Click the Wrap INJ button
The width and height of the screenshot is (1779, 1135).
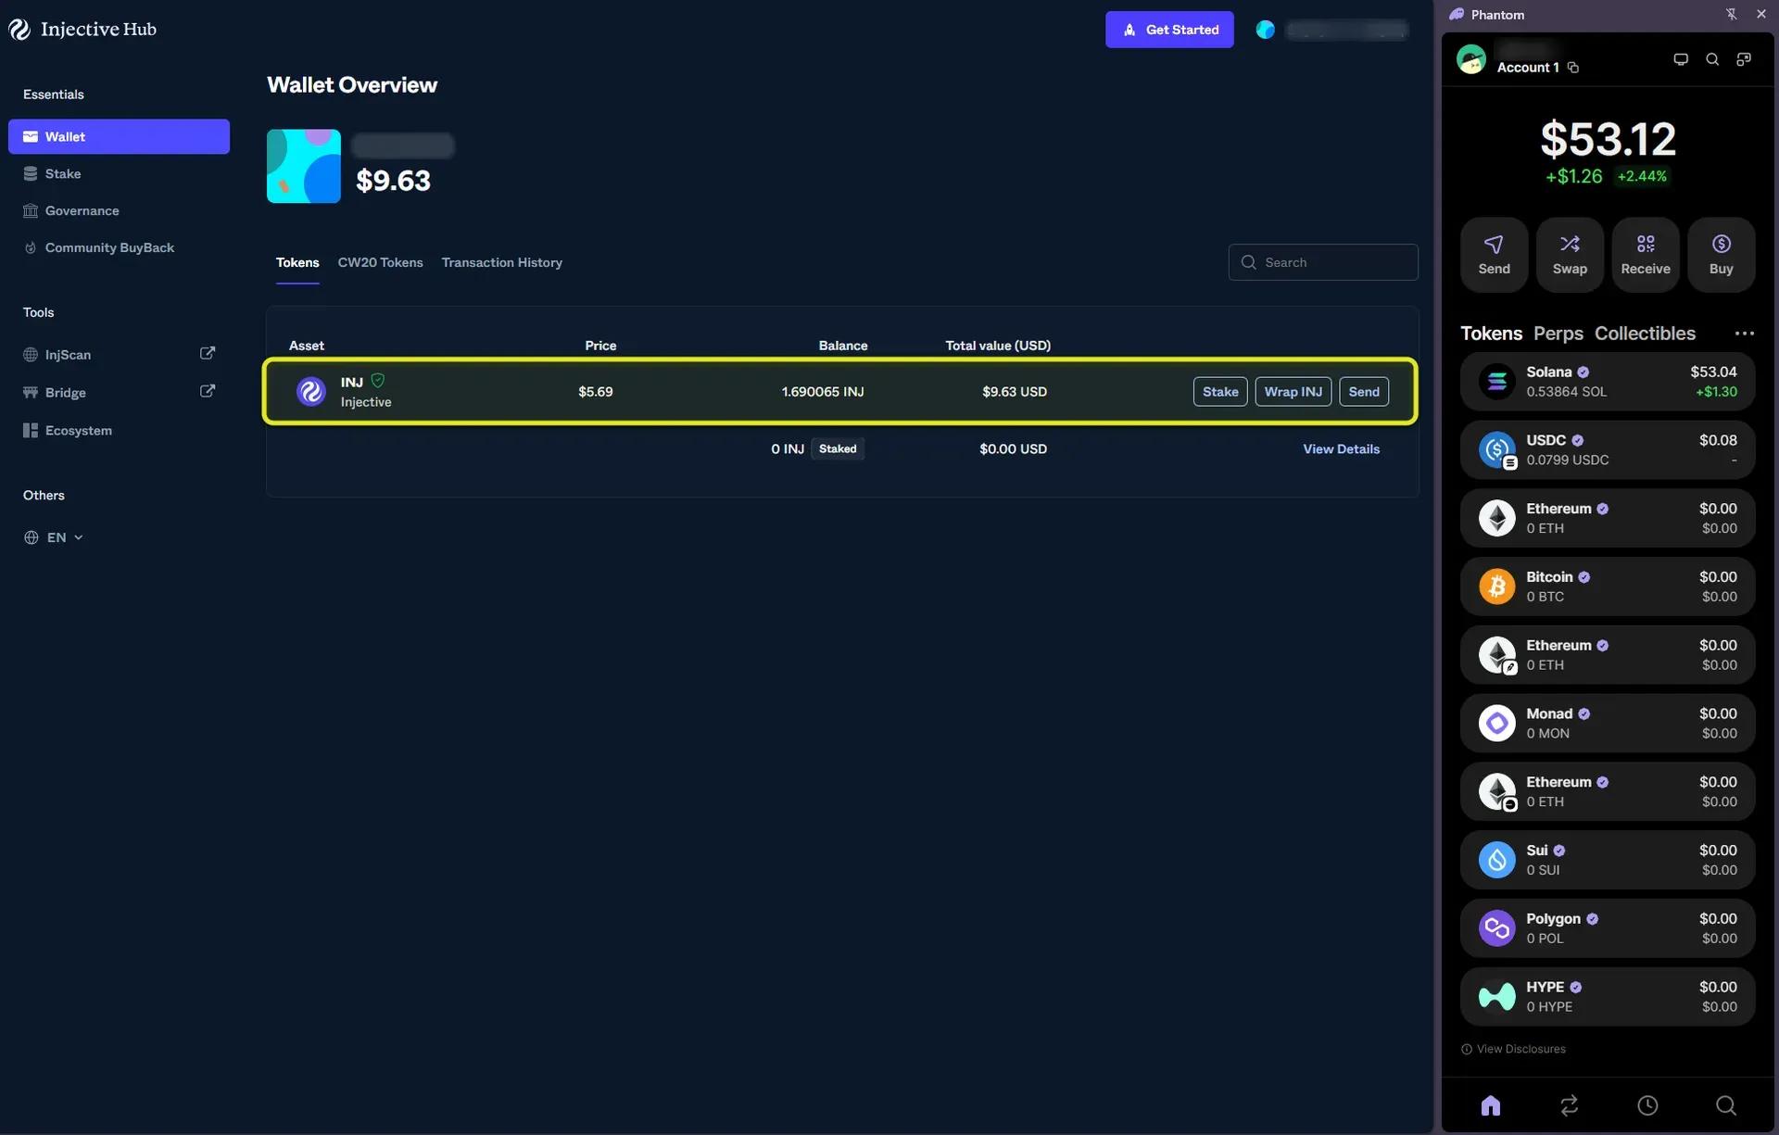1293,392
